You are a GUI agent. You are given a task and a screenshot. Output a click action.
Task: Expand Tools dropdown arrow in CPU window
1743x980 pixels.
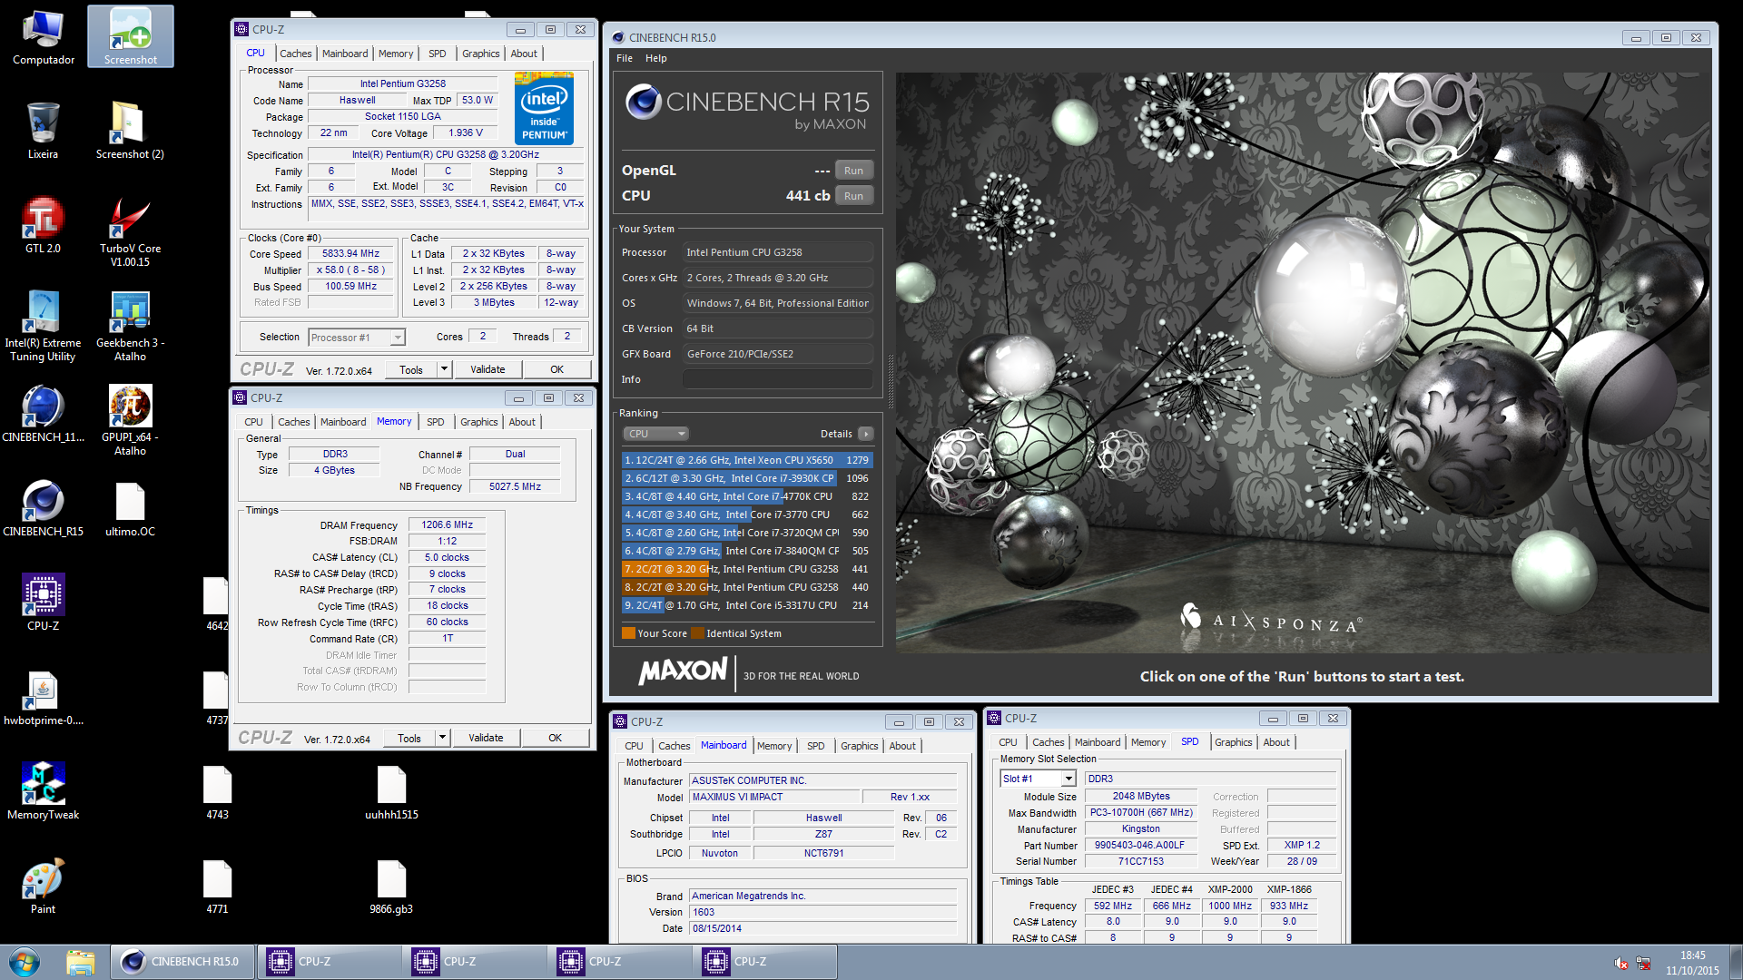(x=444, y=369)
